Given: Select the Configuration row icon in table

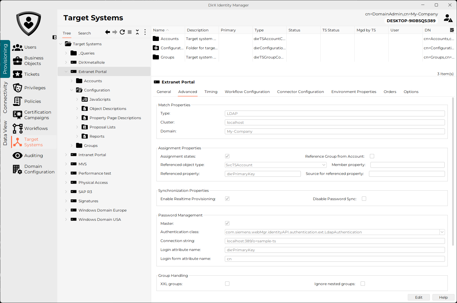Looking at the screenshot, I should (x=156, y=48).
